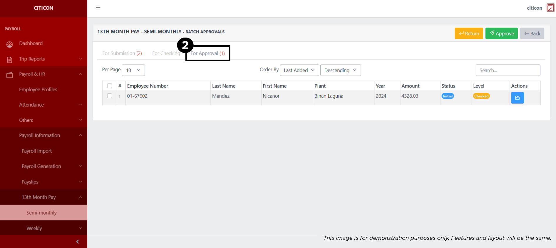Open the Dashboard gauge icon
The height and width of the screenshot is (248, 556).
pyautogui.click(x=10, y=44)
